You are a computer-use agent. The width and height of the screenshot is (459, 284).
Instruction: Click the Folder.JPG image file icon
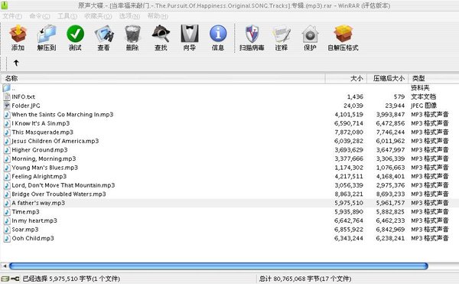[7, 106]
